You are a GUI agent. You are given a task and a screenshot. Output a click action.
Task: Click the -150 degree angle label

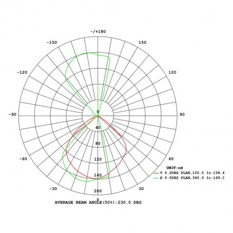pos(52,42)
